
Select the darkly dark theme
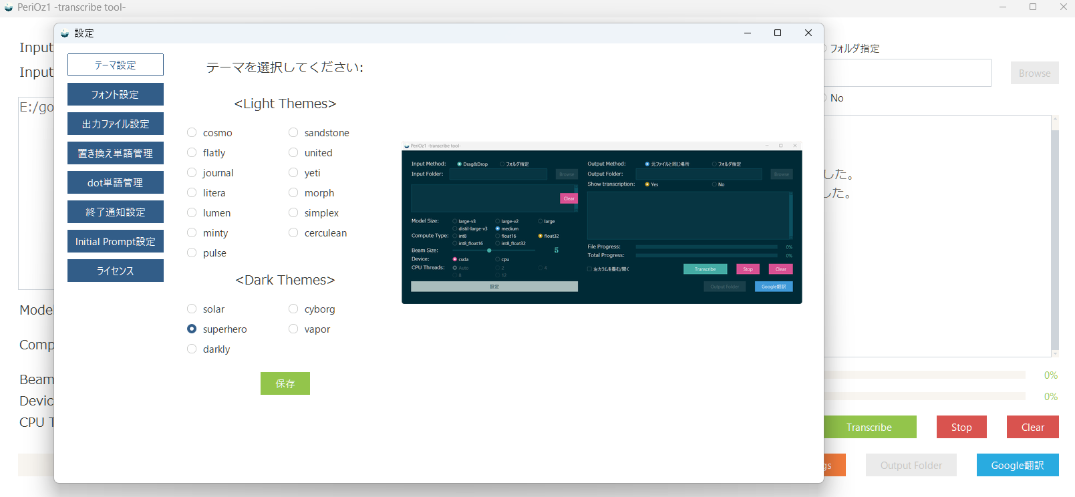click(x=192, y=349)
